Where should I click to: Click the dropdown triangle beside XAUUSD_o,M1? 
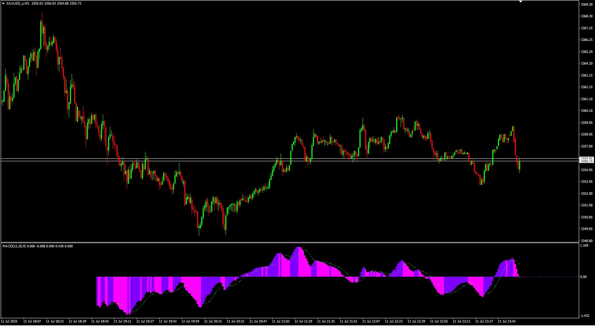3,3
